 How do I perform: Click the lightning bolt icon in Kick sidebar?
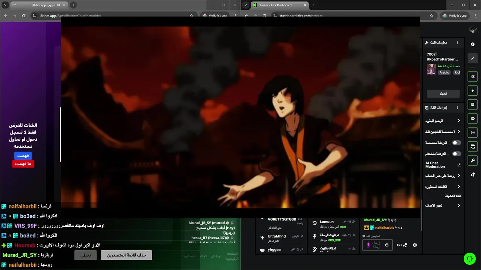pos(473,90)
